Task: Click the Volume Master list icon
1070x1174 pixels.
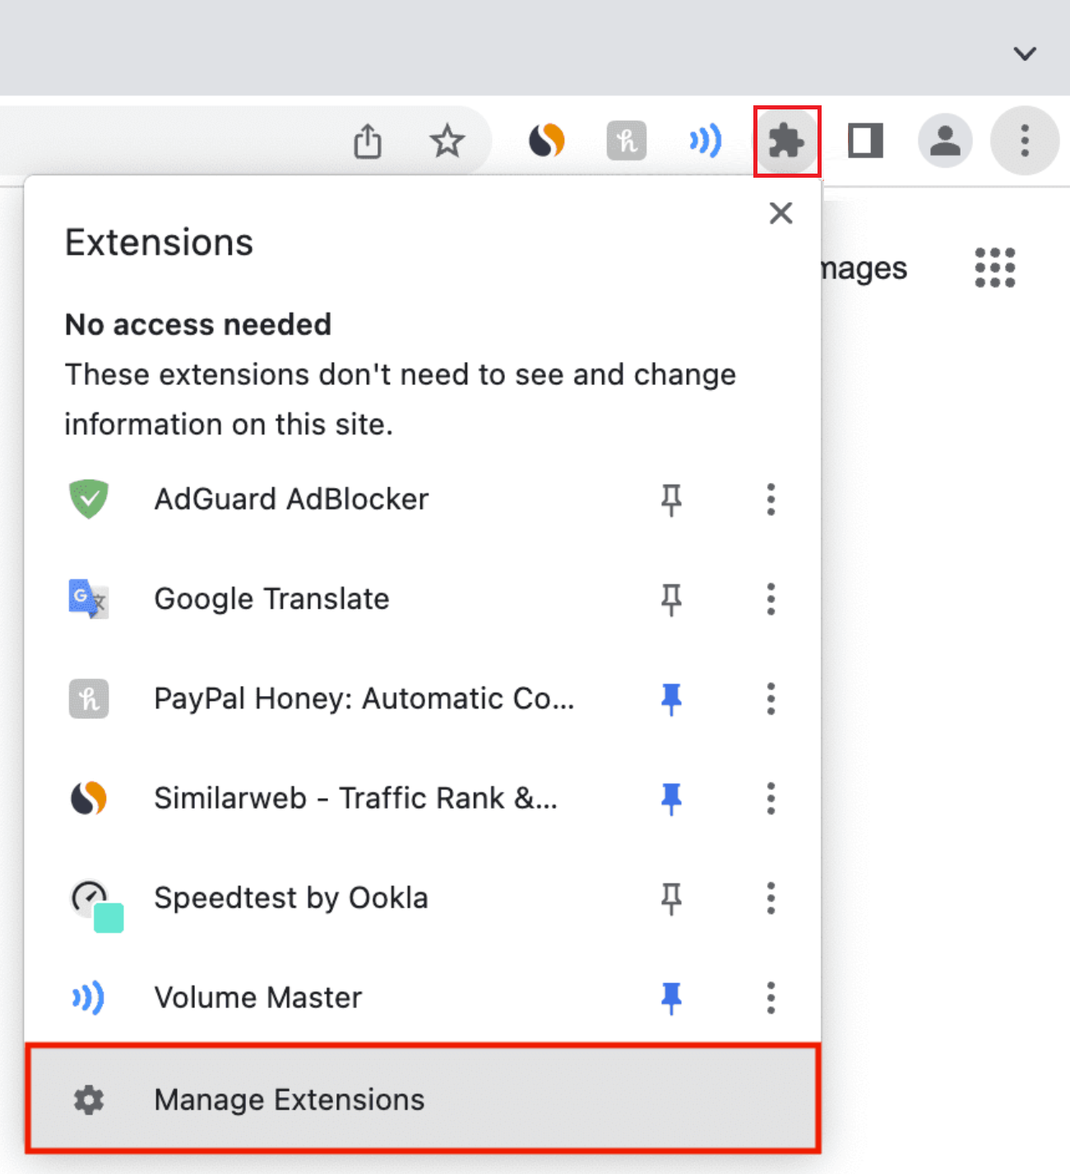Action: pyautogui.click(x=88, y=998)
